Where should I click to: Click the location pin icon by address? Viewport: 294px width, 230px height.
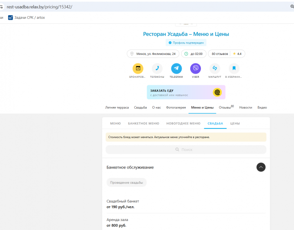click(x=132, y=54)
